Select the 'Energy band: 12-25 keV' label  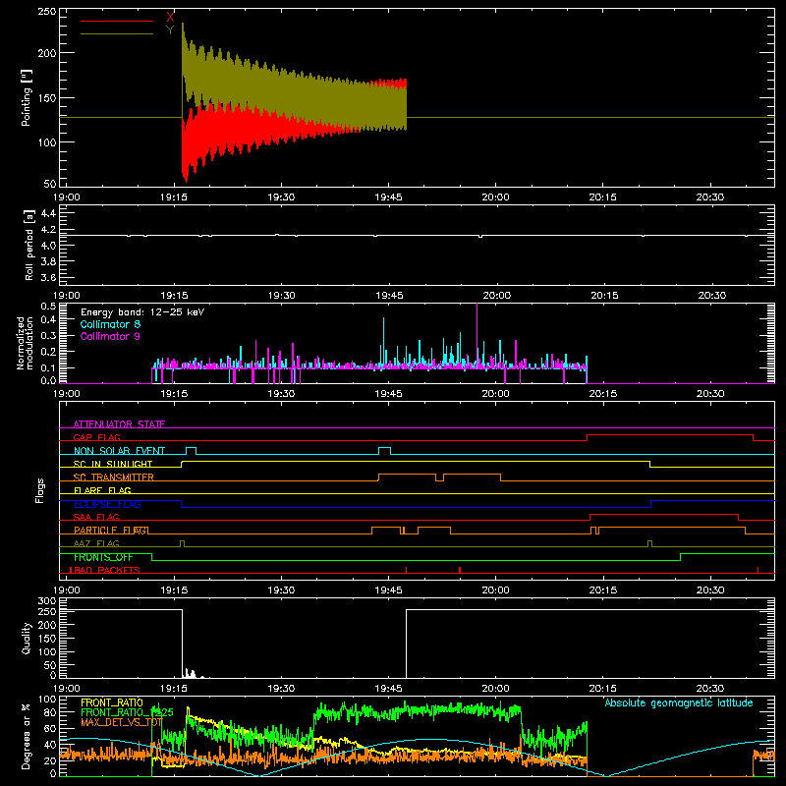coord(142,312)
